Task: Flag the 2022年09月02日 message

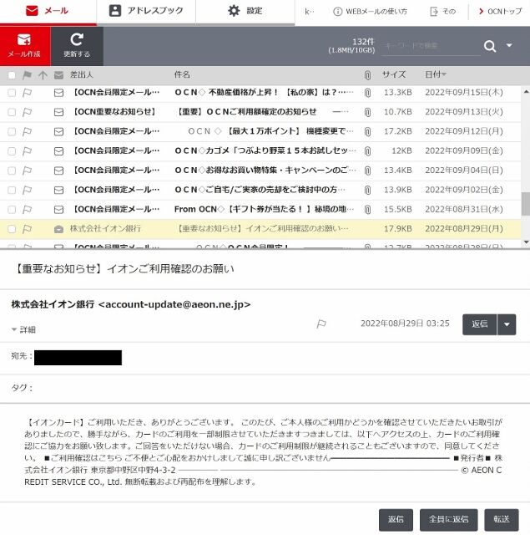Action: 27,190
